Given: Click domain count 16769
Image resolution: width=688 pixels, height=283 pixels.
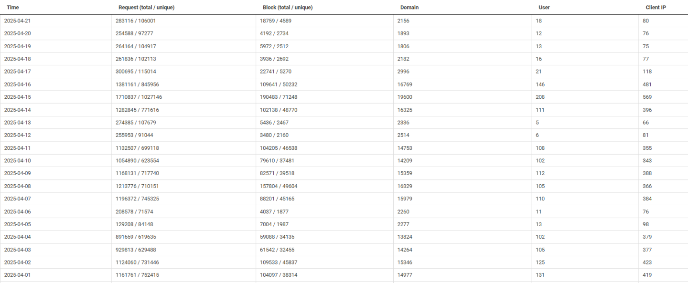Looking at the screenshot, I should click(x=405, y=84).
